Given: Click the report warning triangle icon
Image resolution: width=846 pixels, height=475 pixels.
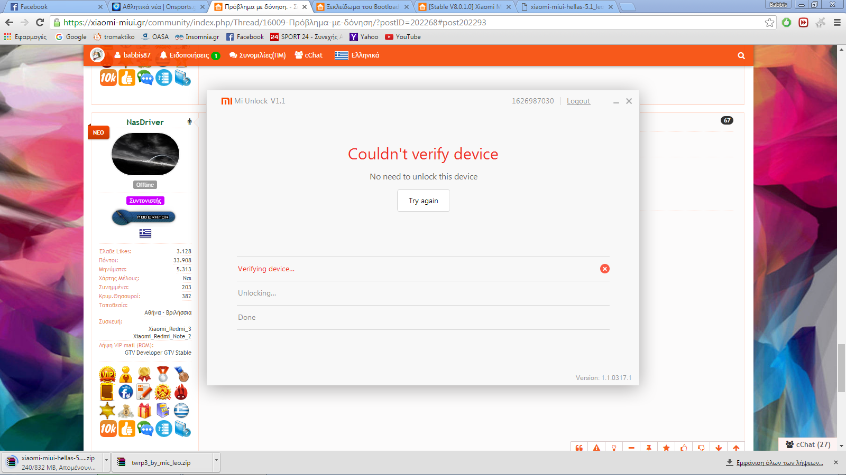Looking at the screenshot, I should tap(596, 448).
